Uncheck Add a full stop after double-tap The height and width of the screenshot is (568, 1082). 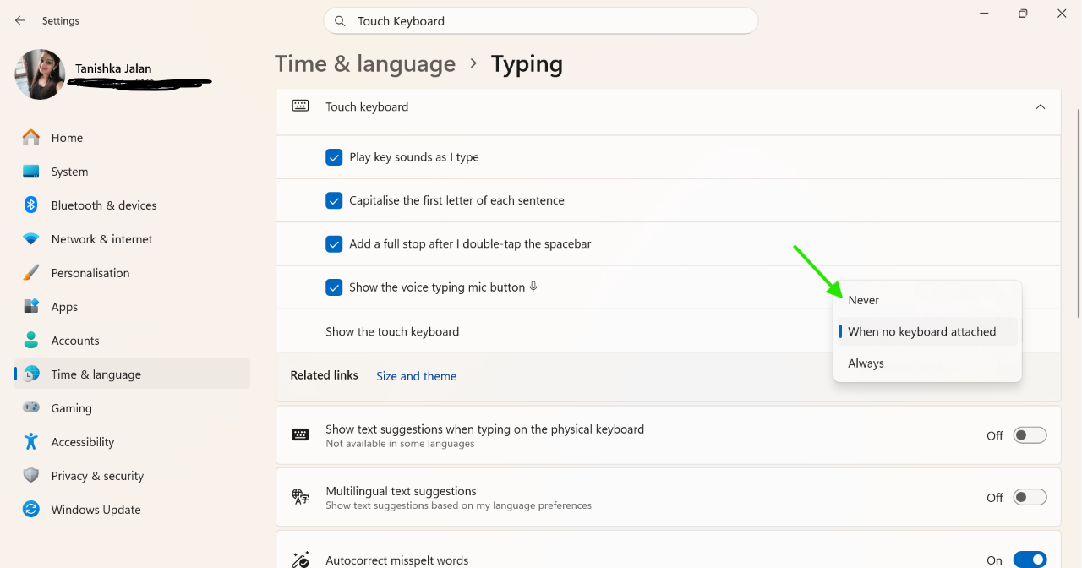click(x=334, y=243)
